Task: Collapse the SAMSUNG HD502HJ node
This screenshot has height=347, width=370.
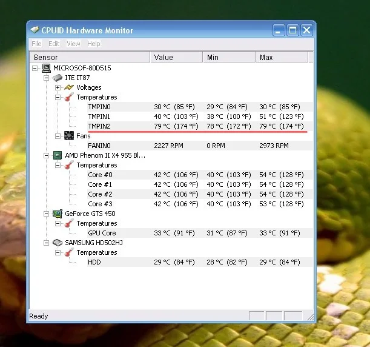Action: (x=46, y=243)
